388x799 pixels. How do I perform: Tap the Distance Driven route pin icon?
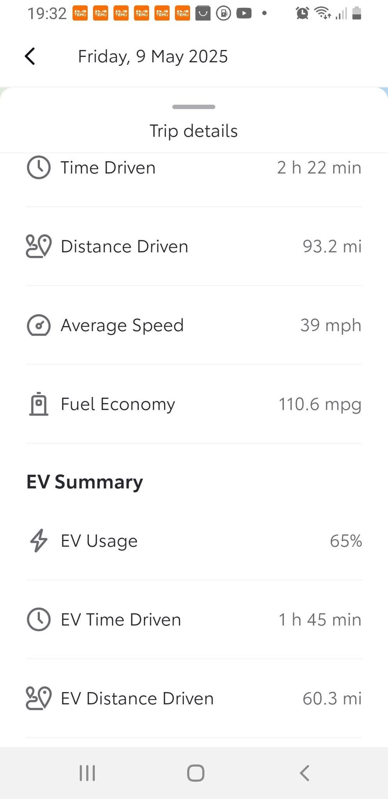[x=39, y=246]
